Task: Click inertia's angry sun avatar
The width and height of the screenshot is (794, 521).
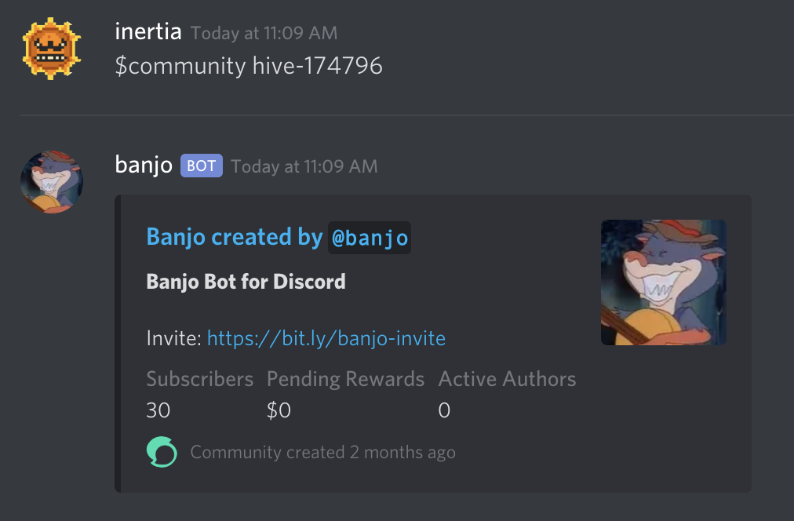Action: point(52,49)
